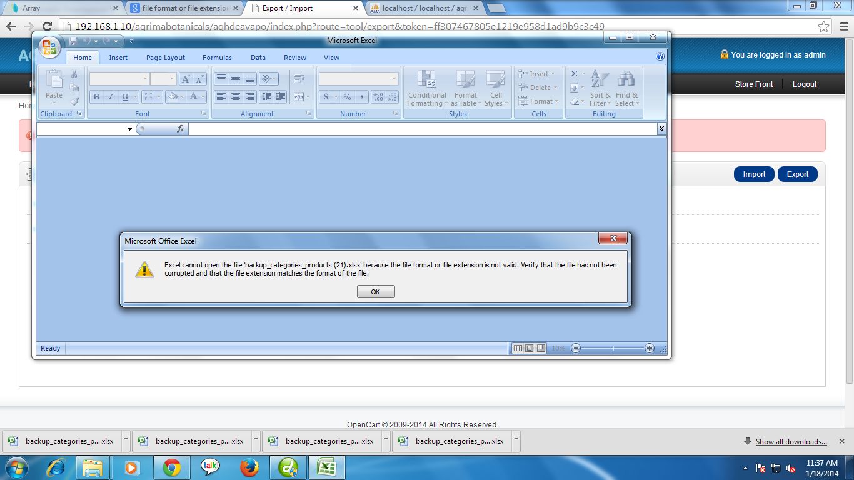The image size is (854, 480).
Task: Open the Name Box dropdown arrow
Action: click(129, 129)
